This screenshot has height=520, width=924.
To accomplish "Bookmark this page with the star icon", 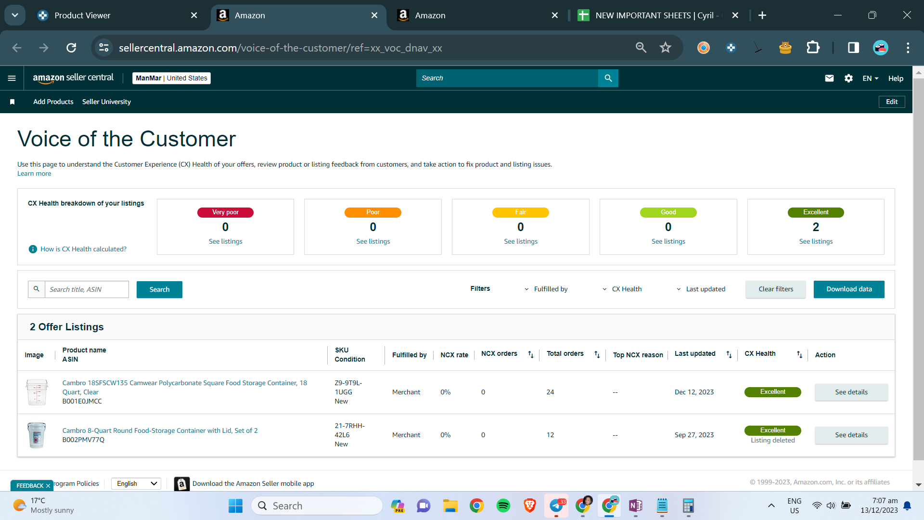I will pos(666,47).
